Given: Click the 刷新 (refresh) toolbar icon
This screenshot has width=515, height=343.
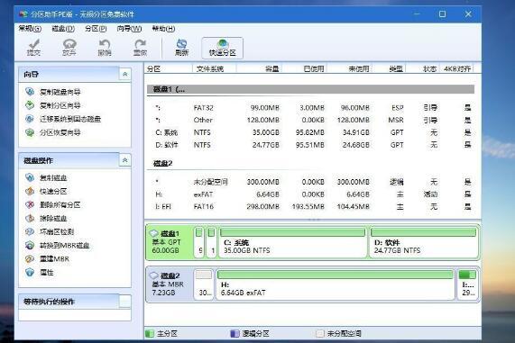Looking at the screenshot, I should click(x=181, y=48).
